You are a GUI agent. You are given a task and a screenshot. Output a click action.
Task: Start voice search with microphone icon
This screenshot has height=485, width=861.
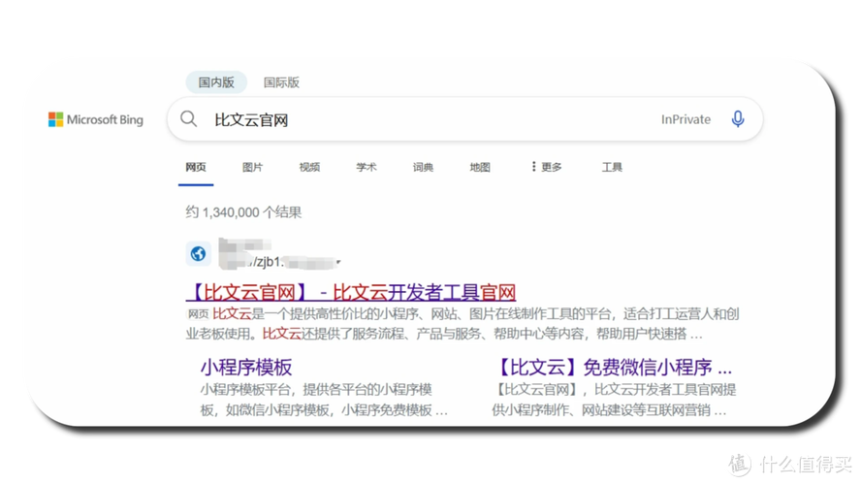point(738,118)
